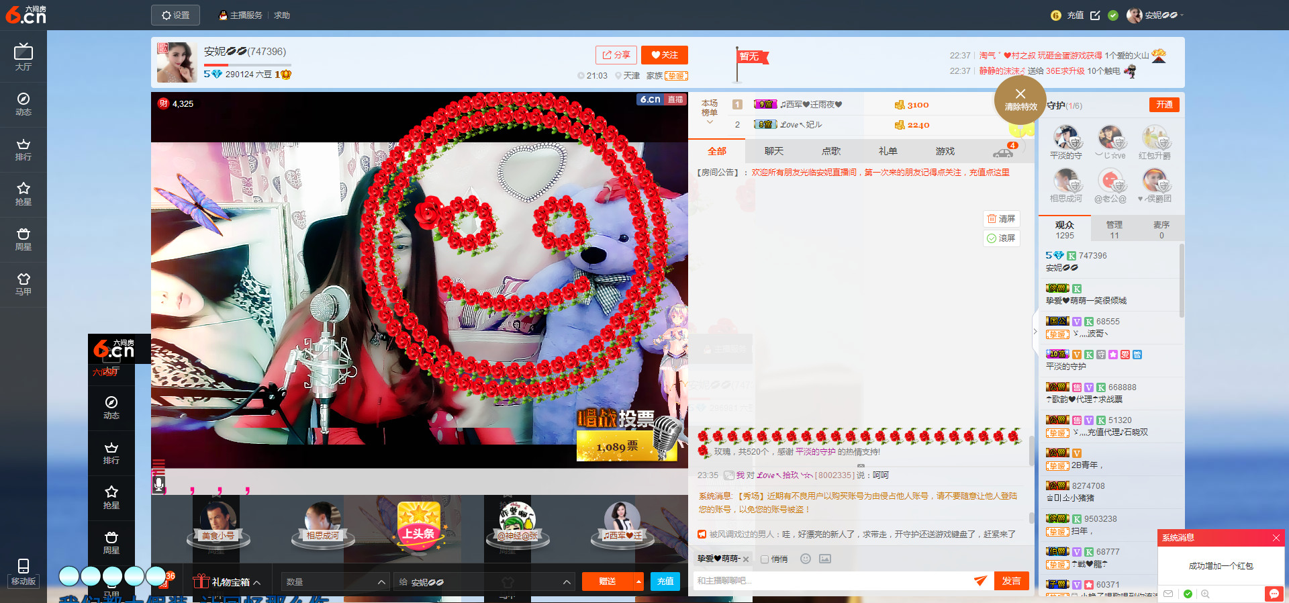Open the 移动版 mobile version icon
The image size is (1289, 603).
tap(23, 572)
